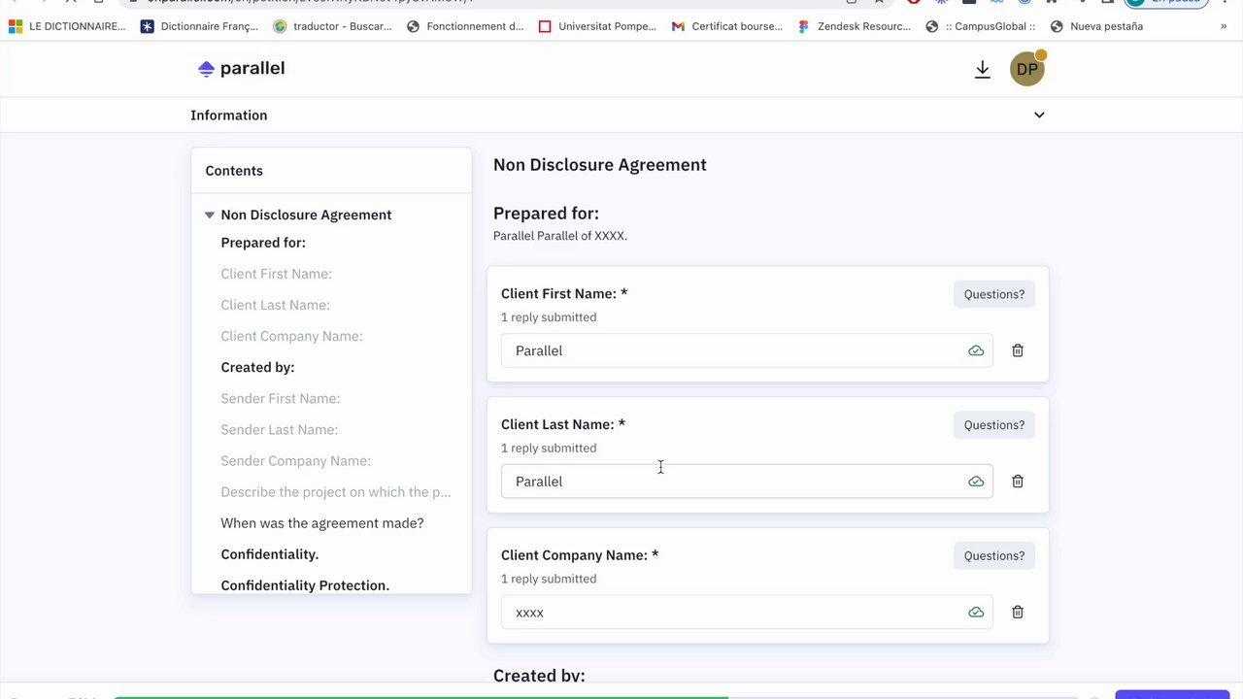Expand the Information section chevron
This screenshot has width=1243, height=699.
(x=1039, y=116)
